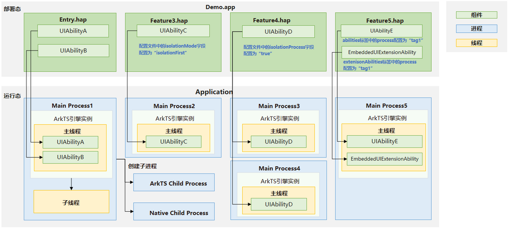
Task: Select UIAbilityE in Feature5.hap
Action: point(381,31)
